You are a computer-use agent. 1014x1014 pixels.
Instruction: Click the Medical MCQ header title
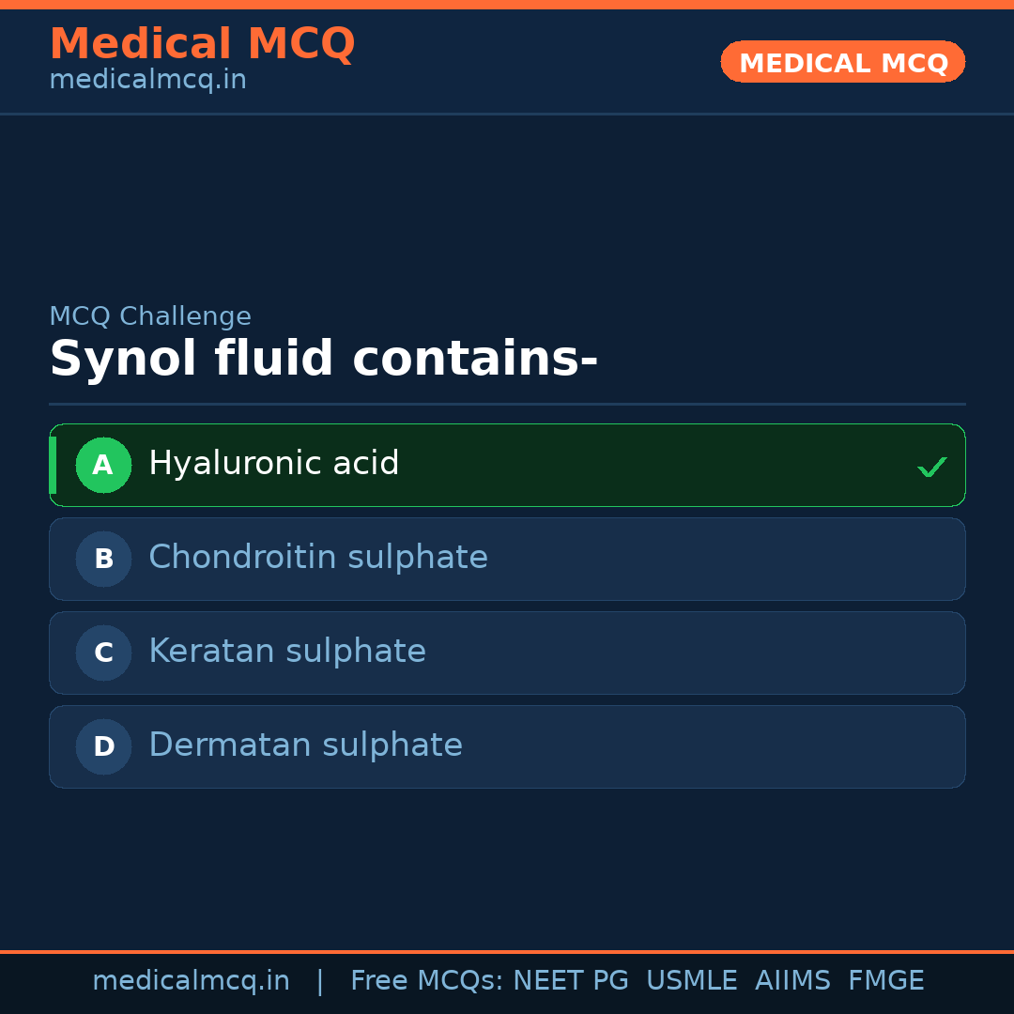(x=202, y=44)
